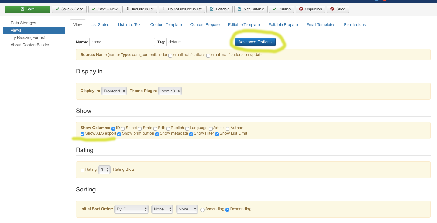The image size is (437, 223).
Task: Toggle Show metadata checkbox
Action: [x=157, y=134]
